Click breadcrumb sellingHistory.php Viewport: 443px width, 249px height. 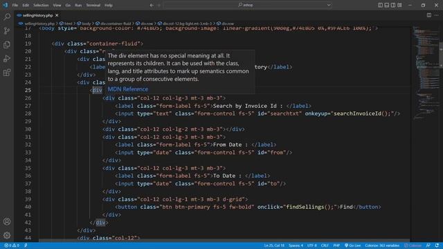(x=39, y=24)
